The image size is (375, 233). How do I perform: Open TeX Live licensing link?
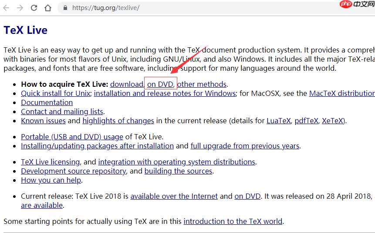tap(50, 162)
